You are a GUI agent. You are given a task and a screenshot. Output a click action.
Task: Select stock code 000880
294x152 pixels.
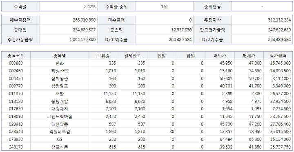pos(16,63)
